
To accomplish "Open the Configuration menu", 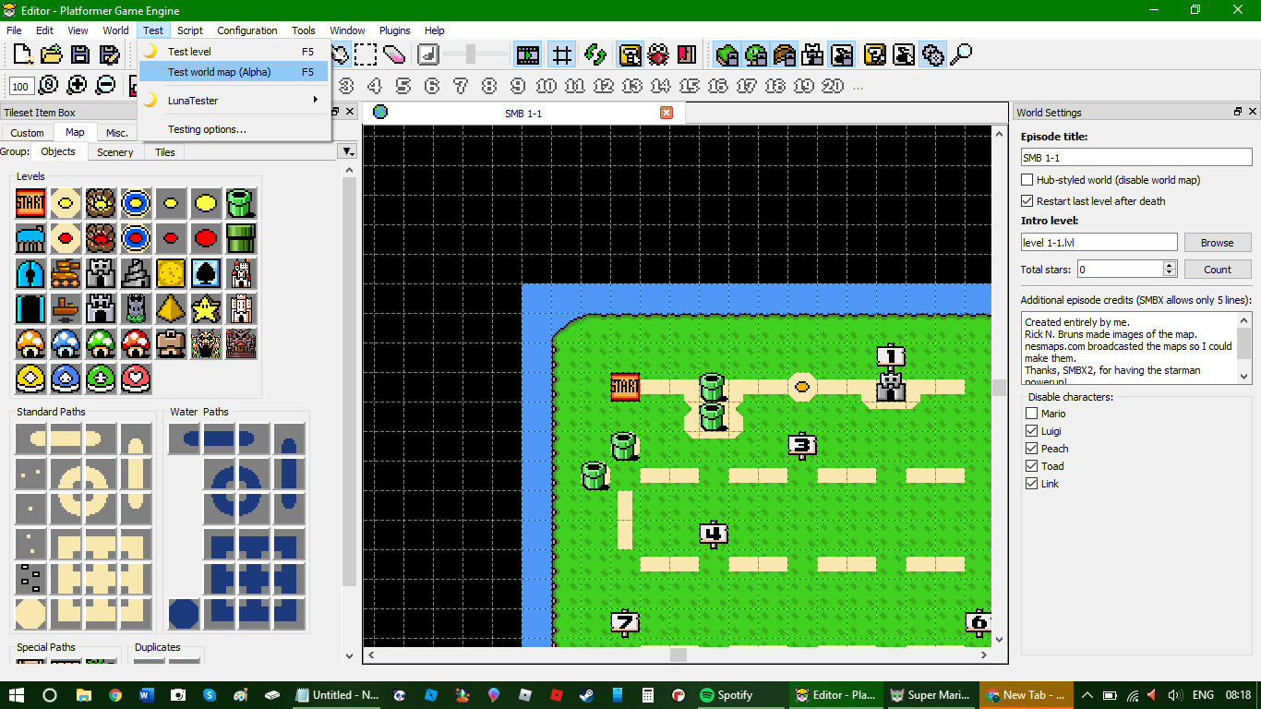I will 246,30.
